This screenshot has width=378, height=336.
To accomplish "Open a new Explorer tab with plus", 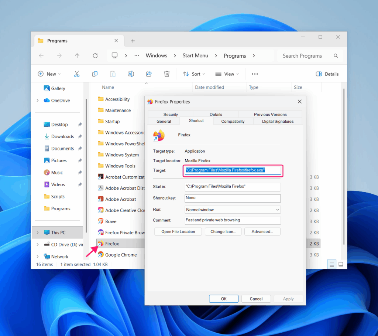I will pyautogui.click(x=133, y=41).
